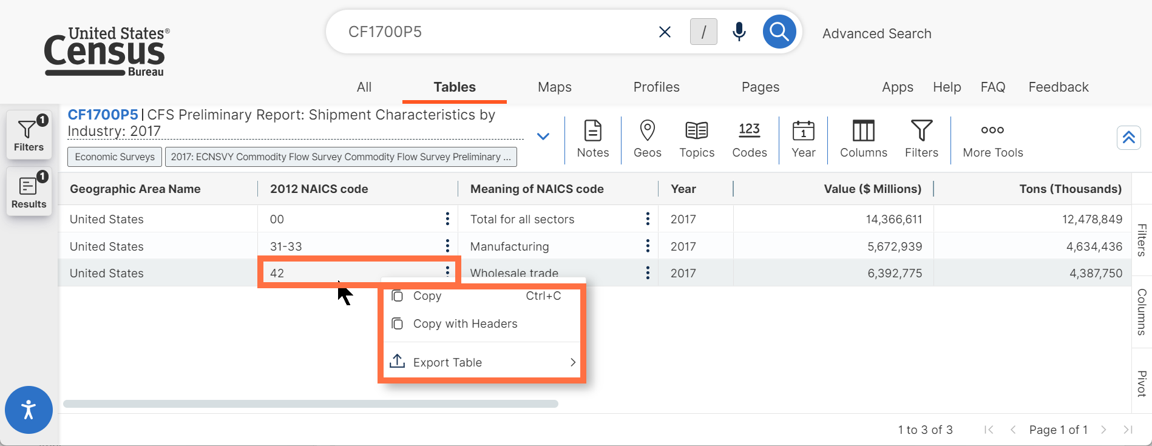
Task: Go to the last results page
Action: [1128, 430]
